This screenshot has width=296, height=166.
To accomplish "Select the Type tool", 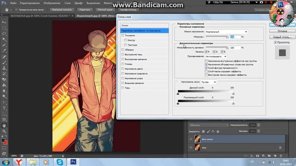I will [x=4, y=108].
